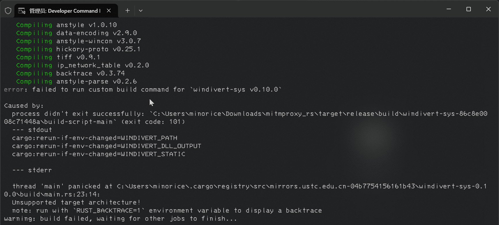Screen dimensions: 499x225
Task: Click the 'Compiling anstyle v1.0.10' line
Action: [66, 25]
